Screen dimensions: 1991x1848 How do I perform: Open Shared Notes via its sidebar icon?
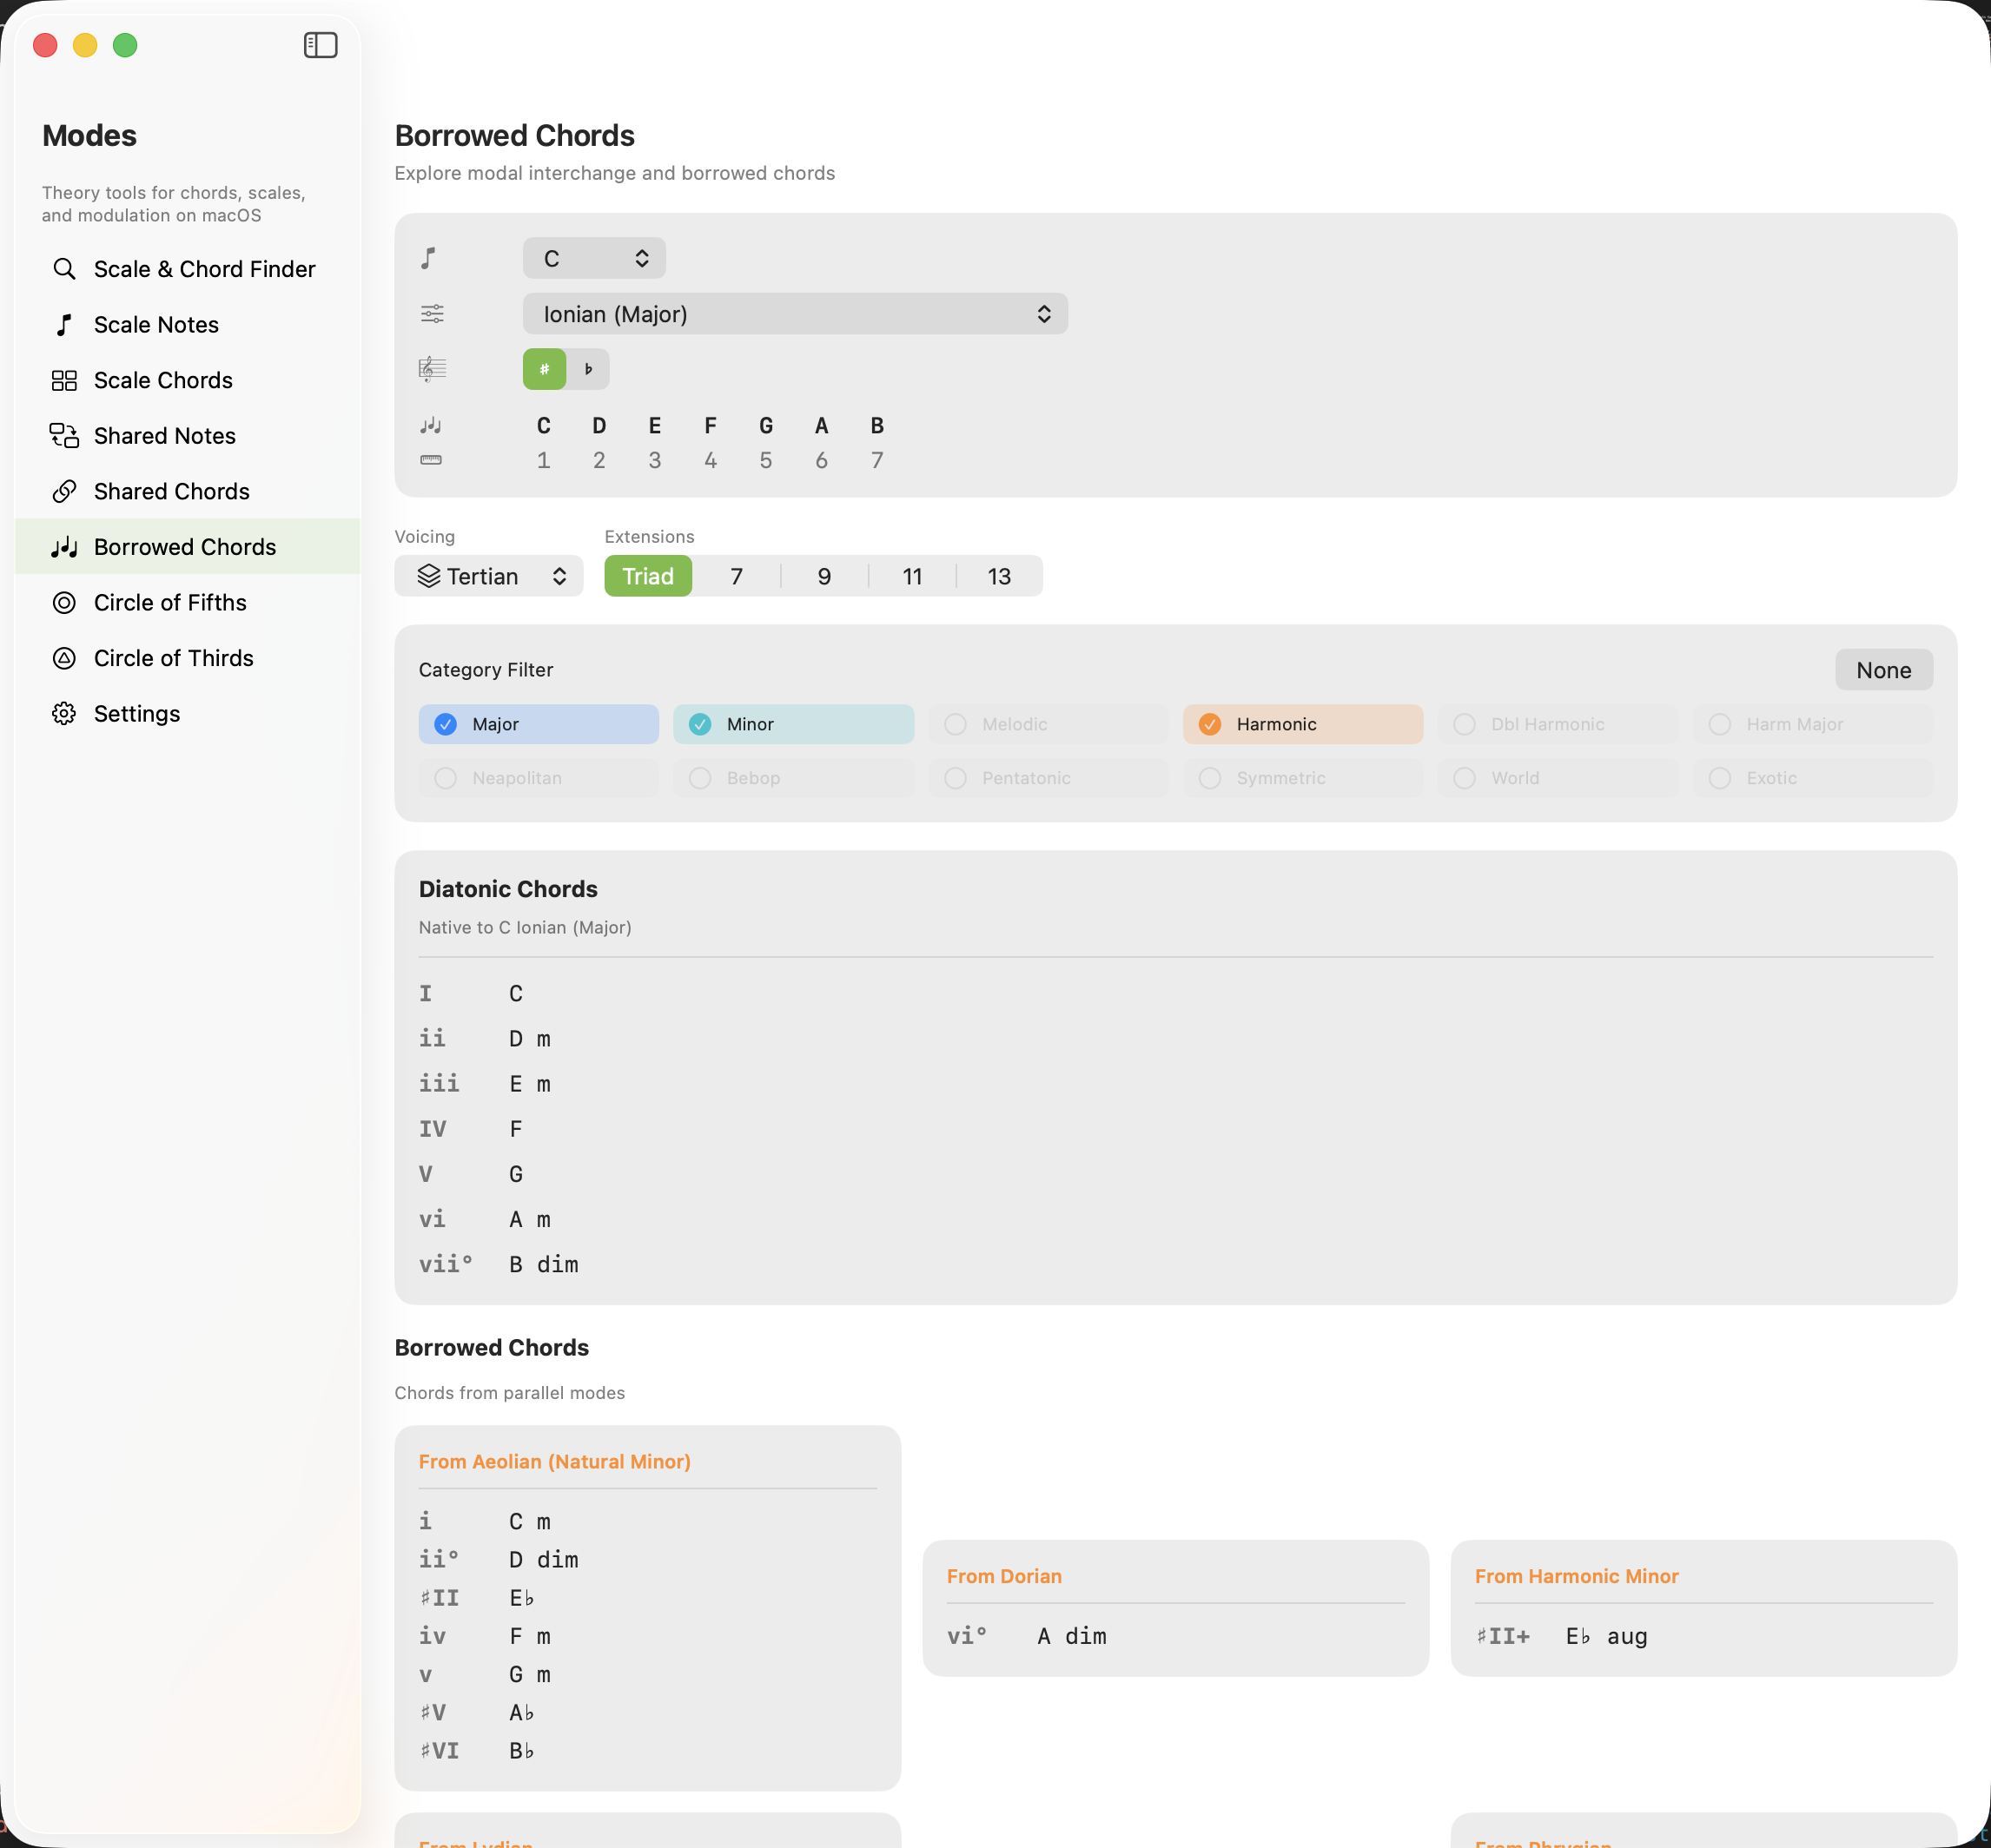pos(64,435)
